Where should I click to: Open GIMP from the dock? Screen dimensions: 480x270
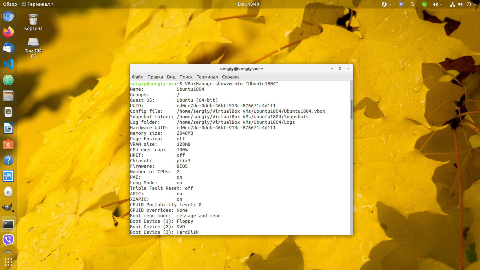(8, 208)
